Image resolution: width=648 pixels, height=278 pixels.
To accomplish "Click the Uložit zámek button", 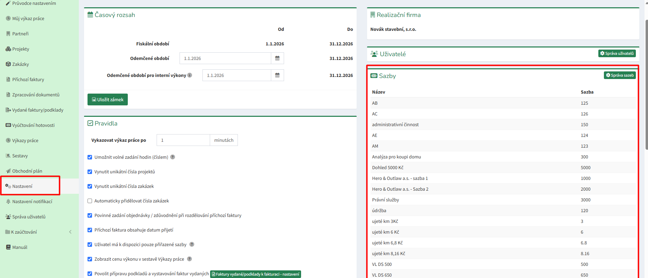I will tap(108, 99).
